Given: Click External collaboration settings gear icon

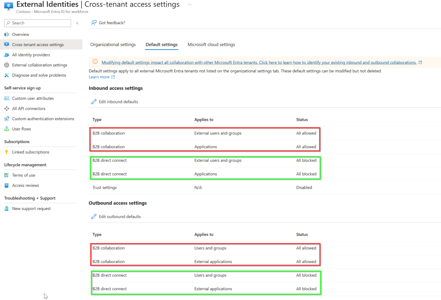Looking at the screenshot, I should [x=6, y=65].
